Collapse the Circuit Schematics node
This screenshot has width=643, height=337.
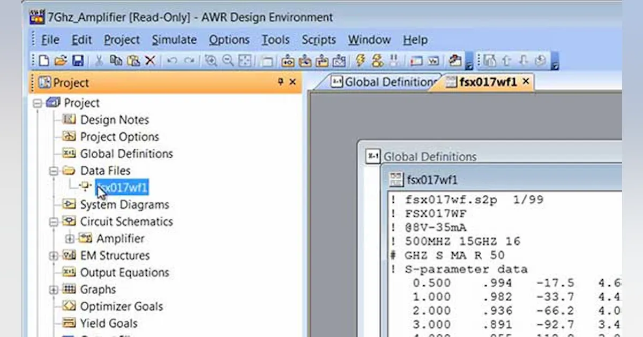pos(53,222)
